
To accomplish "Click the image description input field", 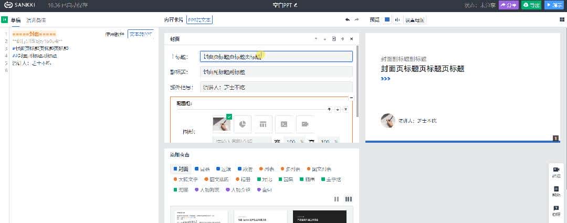I will coord(241,140).
